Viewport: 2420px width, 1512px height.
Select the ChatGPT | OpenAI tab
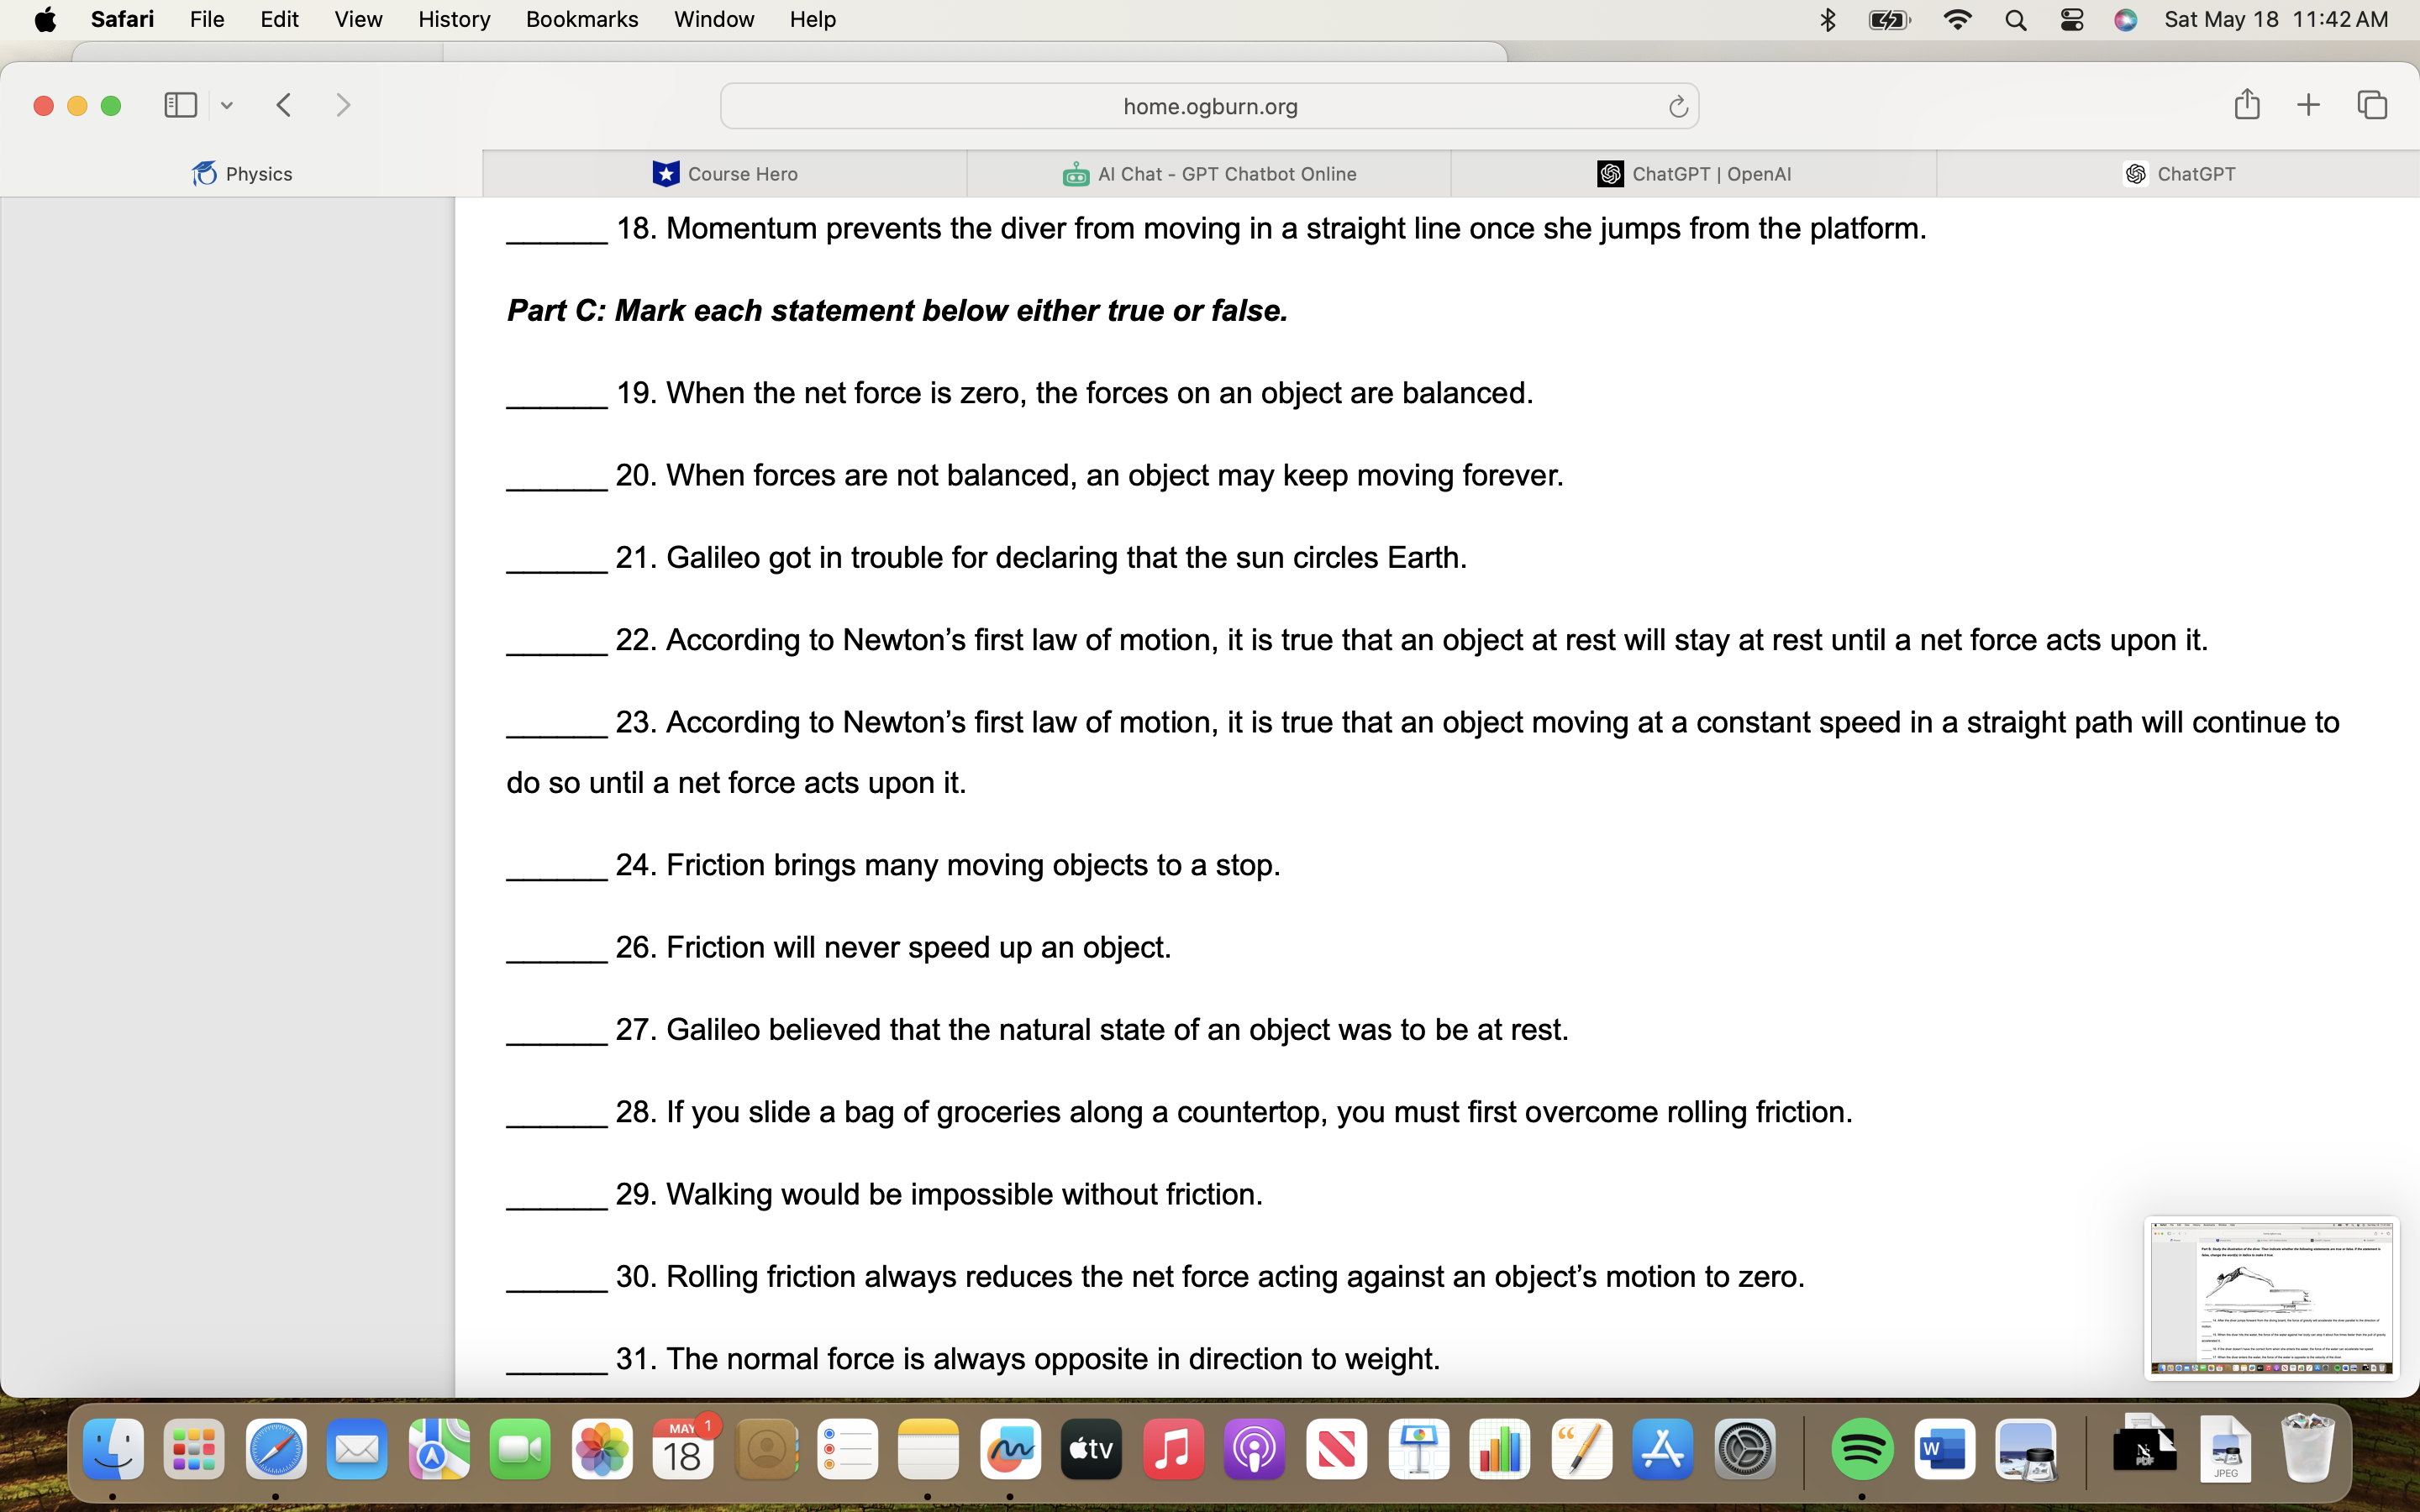1693,174
